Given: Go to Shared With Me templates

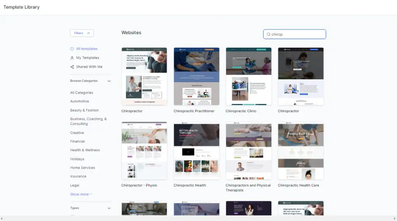Looking at the screenshot, I should tap(89, 67).
